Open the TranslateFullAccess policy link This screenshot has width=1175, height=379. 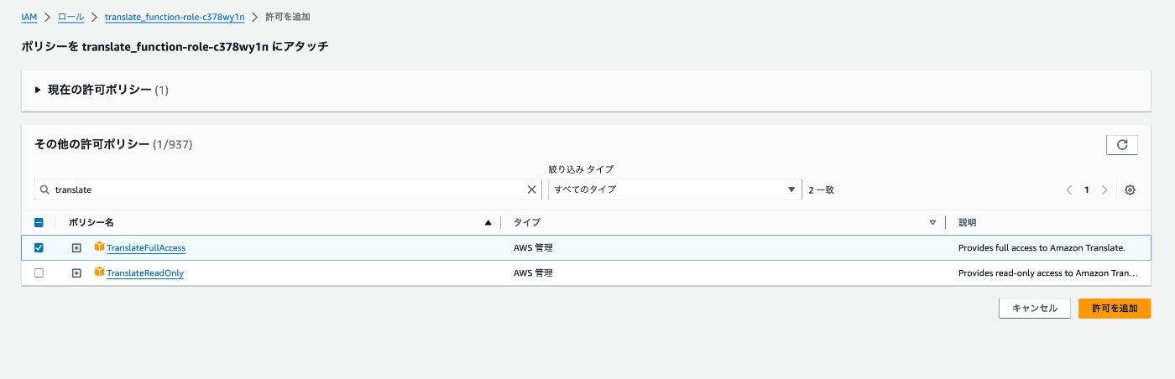(146, 248)
